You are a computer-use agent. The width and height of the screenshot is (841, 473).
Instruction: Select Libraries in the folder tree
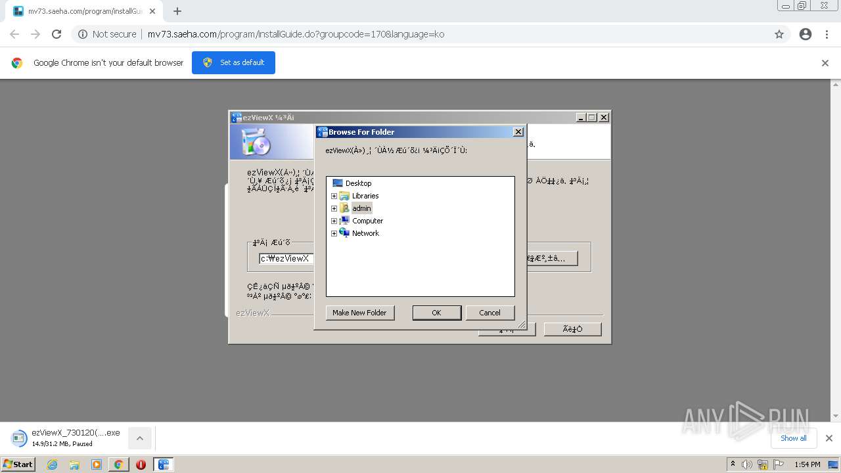(x=365, y=196)
